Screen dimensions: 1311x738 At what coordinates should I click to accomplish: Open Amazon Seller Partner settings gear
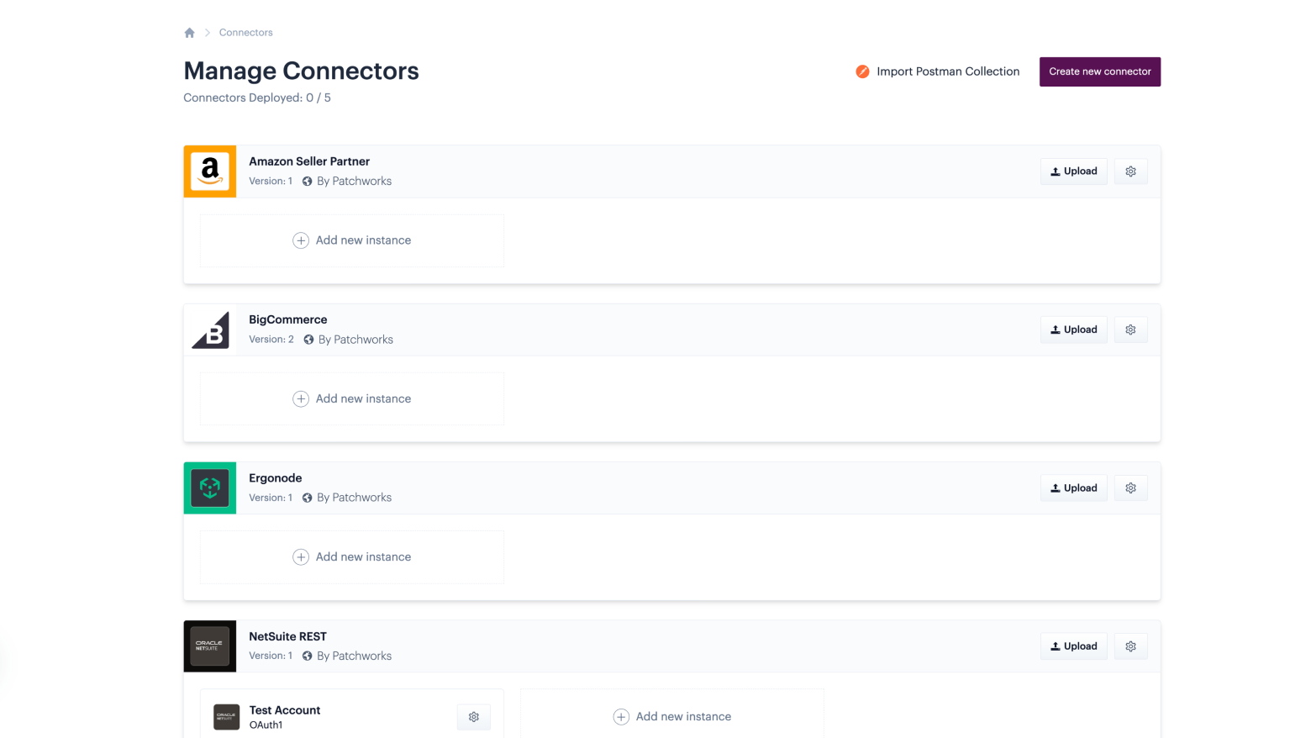click(1130, 171)
